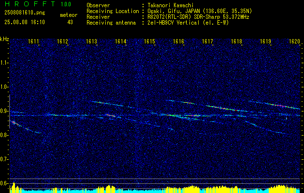304x193 pixels.
Task: Click observer name Takanori Kawachi
Action: (x=170, y=5)
